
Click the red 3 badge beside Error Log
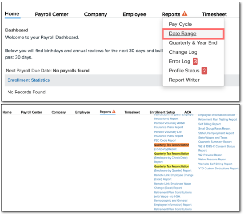(x=195, y=61)
